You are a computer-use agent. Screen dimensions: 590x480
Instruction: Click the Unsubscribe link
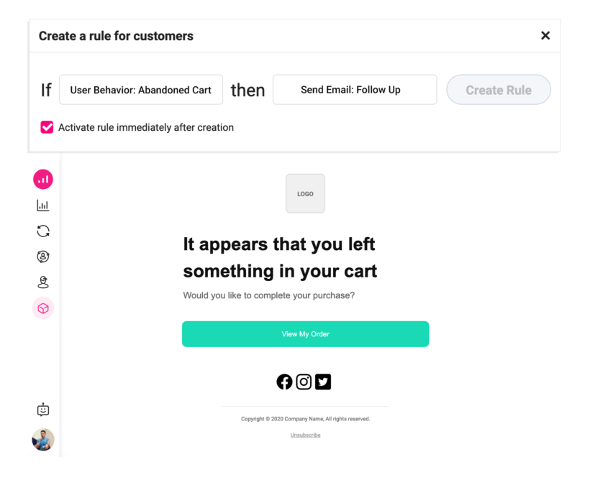coord(305,435)
